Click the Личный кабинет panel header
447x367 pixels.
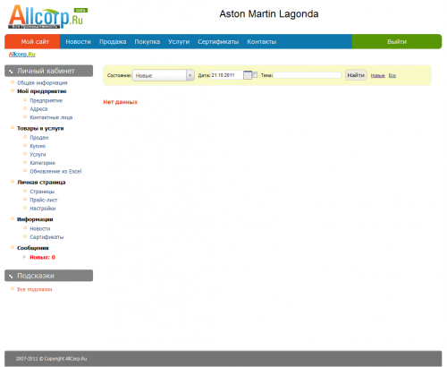[48, 71]
